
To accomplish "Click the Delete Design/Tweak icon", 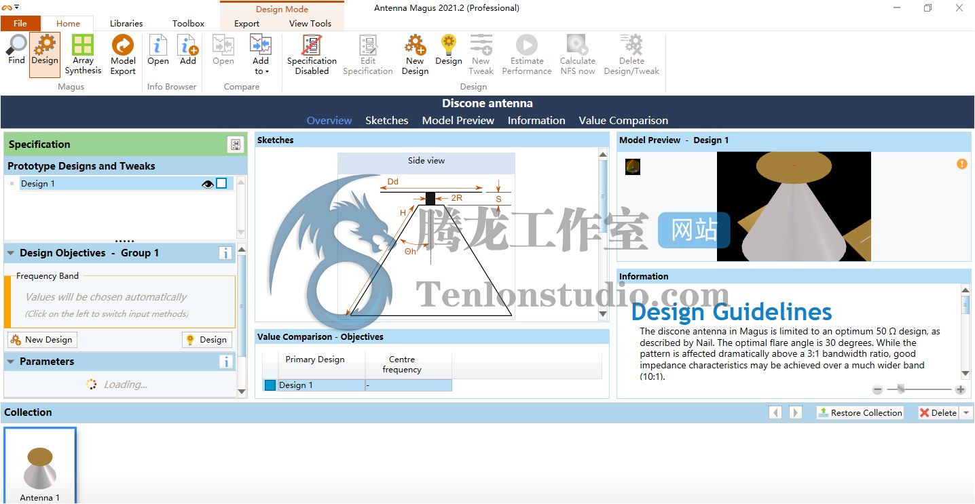I will 631,45.
